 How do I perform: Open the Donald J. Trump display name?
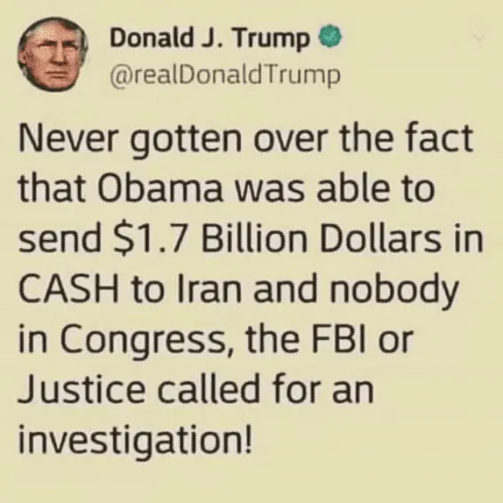(x=210, y=39)
